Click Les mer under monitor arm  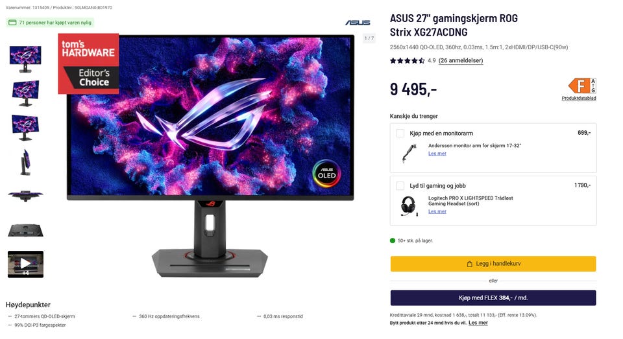[437, 154]
